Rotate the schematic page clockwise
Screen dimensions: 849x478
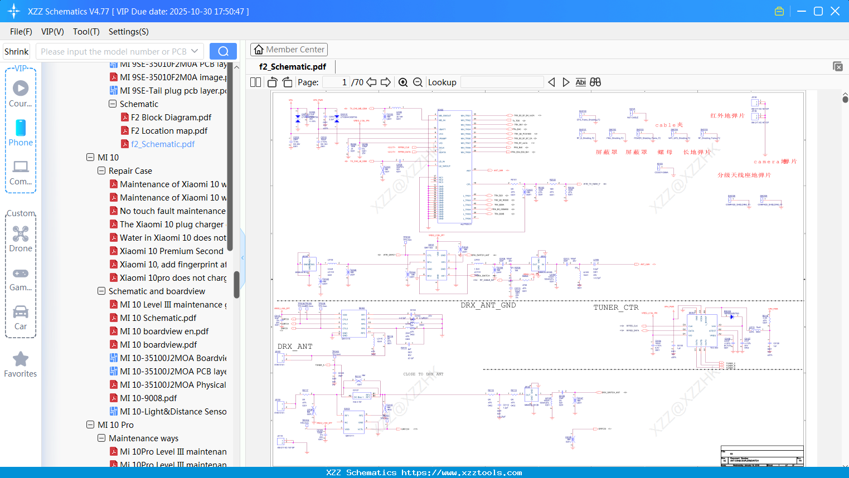[x=287, y=81]
